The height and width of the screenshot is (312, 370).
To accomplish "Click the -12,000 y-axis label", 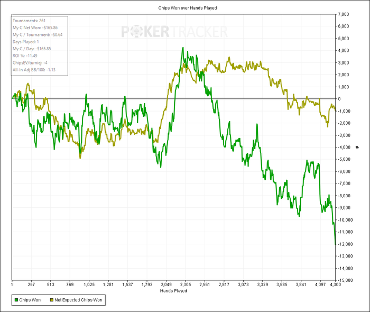I will pyautogui.click(x=345, y=244).
